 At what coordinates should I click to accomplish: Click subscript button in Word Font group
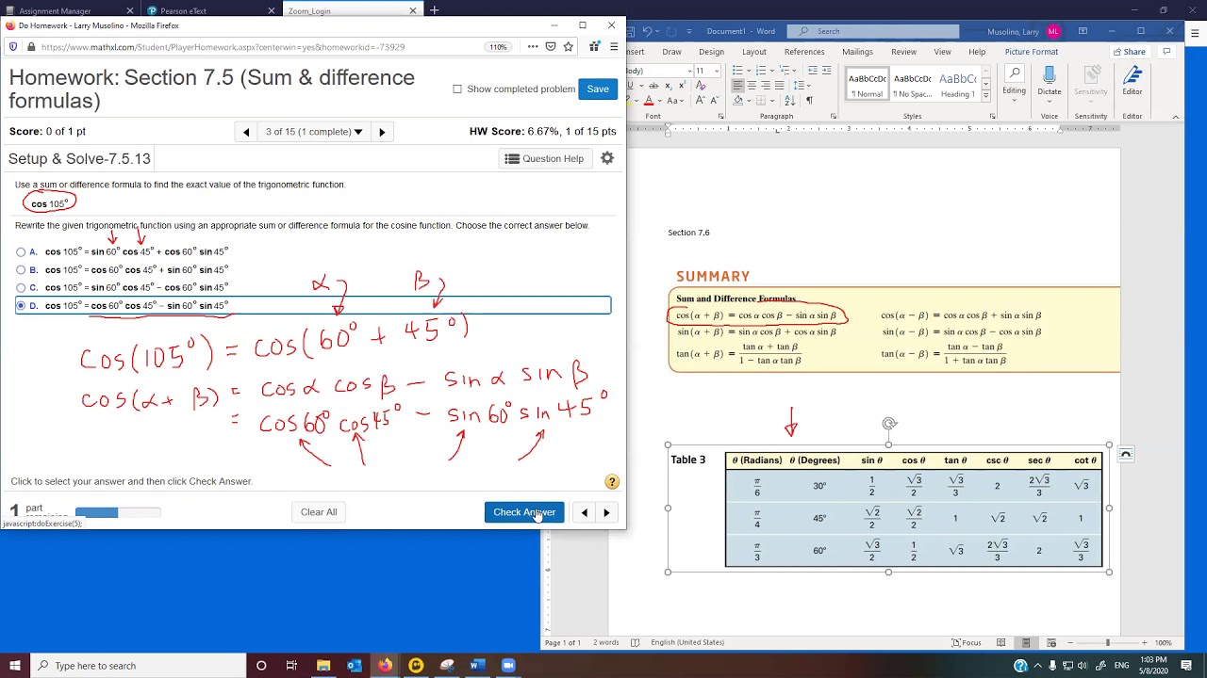click(668, 86)
